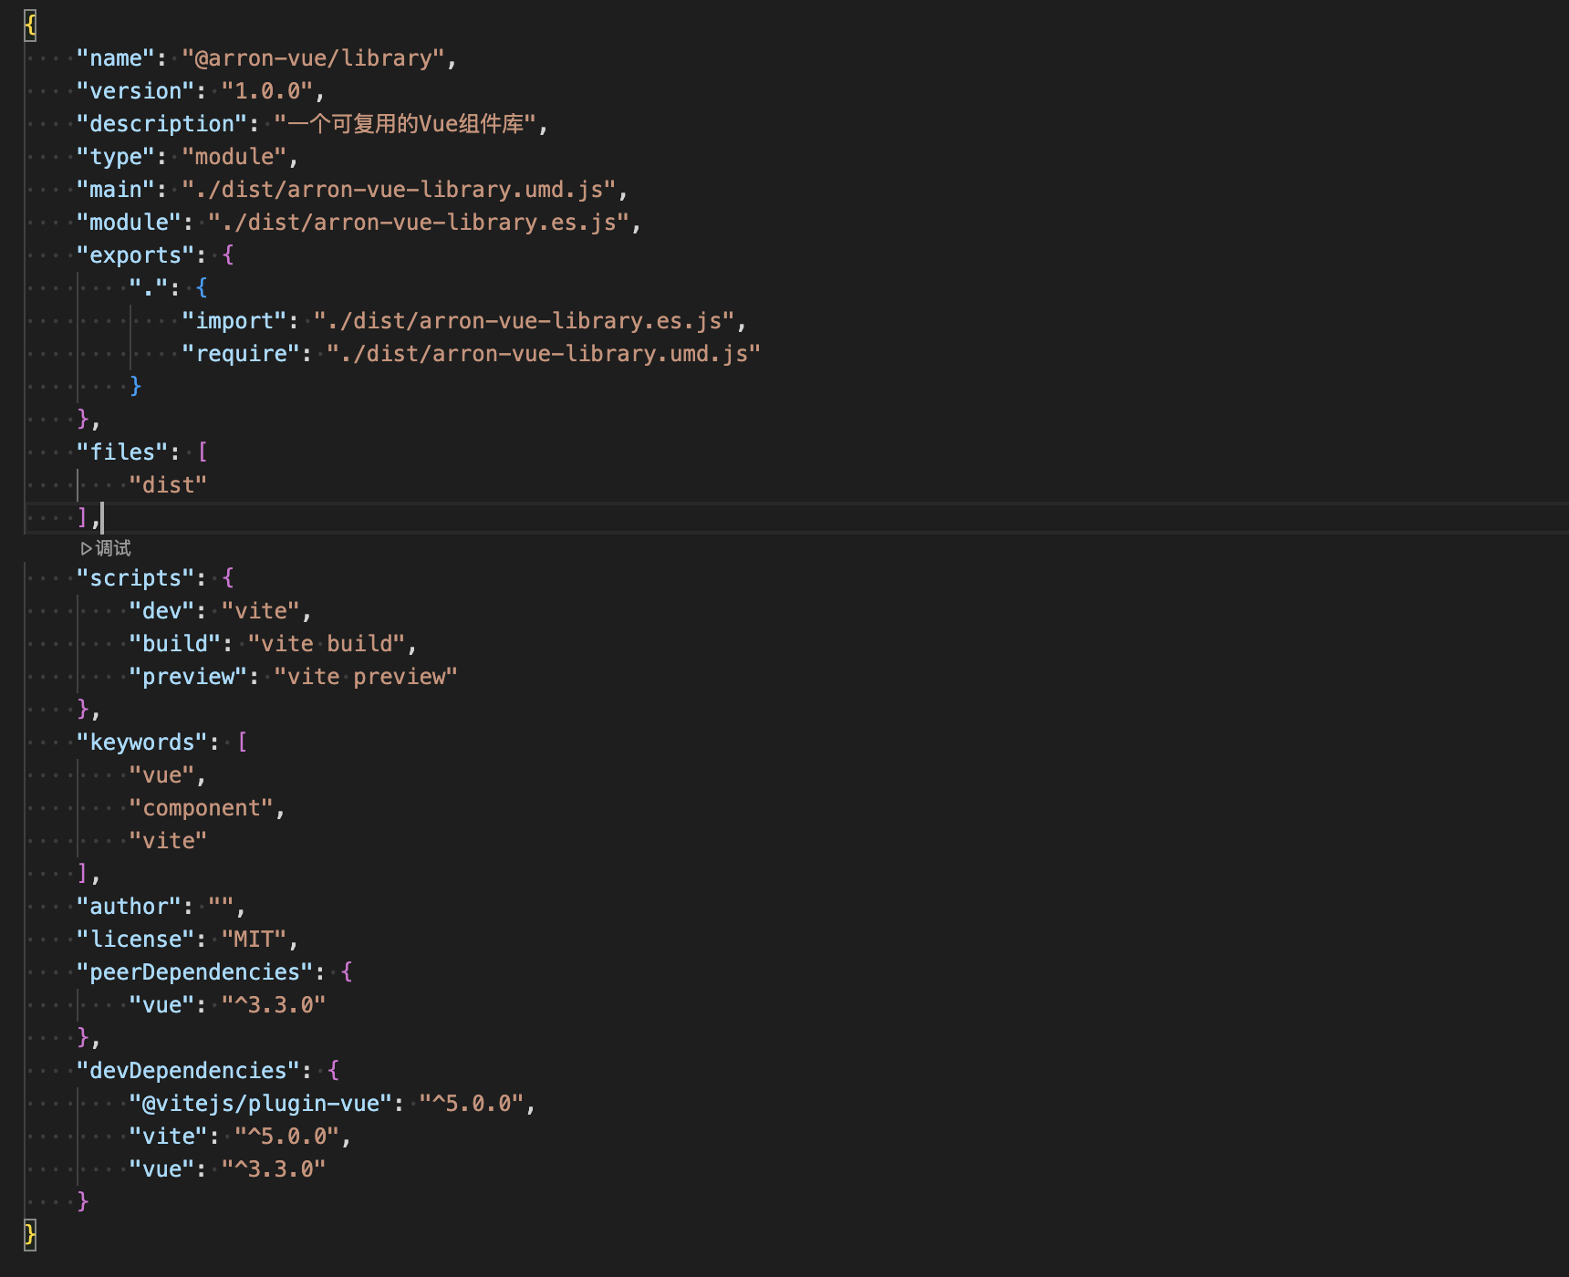The width and height of the screenshot is (1569, 1277).
Task: Click the "preview" script key
Action: (x=189, y=677)
